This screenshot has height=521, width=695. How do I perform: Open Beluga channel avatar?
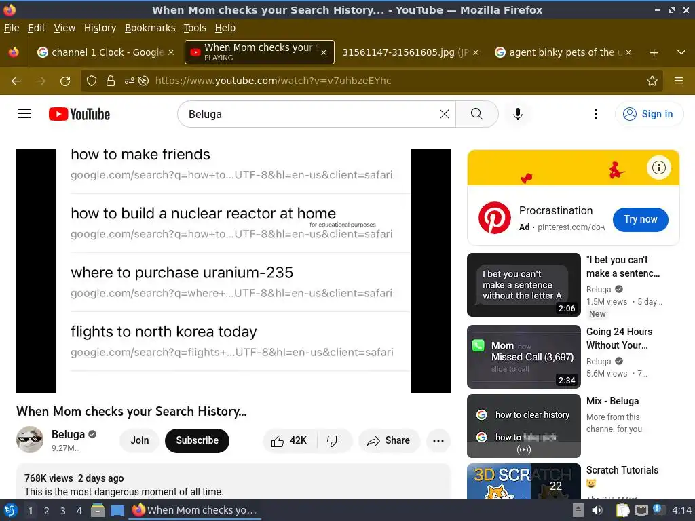coord(30,440)
